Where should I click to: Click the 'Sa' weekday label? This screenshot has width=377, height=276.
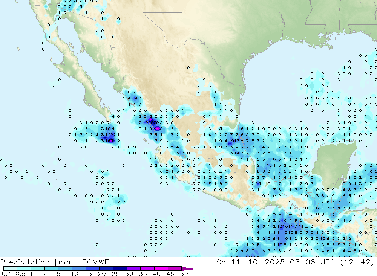(x=221, y=262)
